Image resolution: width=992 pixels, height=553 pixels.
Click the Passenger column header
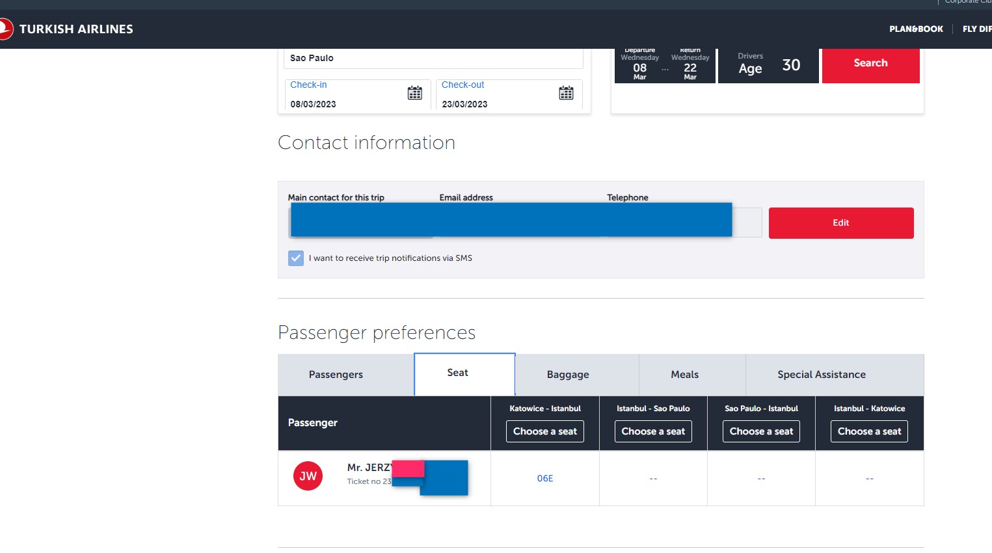coord(313,423)
